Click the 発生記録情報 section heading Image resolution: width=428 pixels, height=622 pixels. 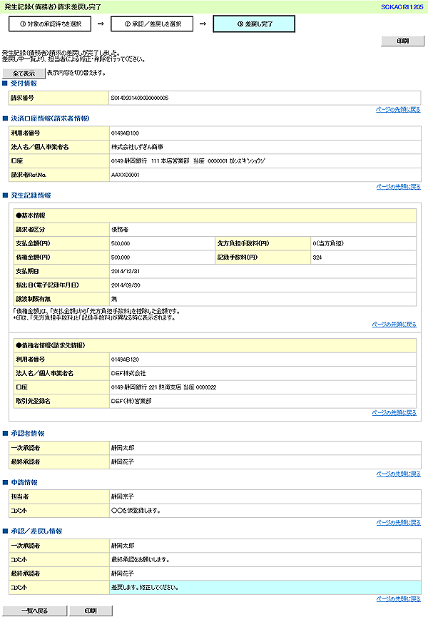click(x=31, y=195)
